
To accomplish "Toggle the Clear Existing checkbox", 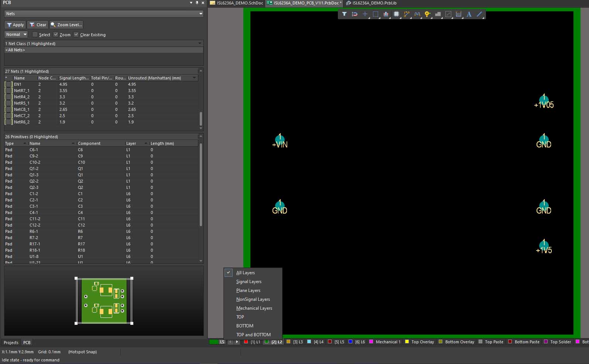I will [76, 34].
